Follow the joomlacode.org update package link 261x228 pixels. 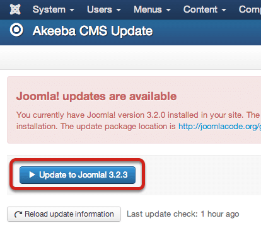point(219,127)
